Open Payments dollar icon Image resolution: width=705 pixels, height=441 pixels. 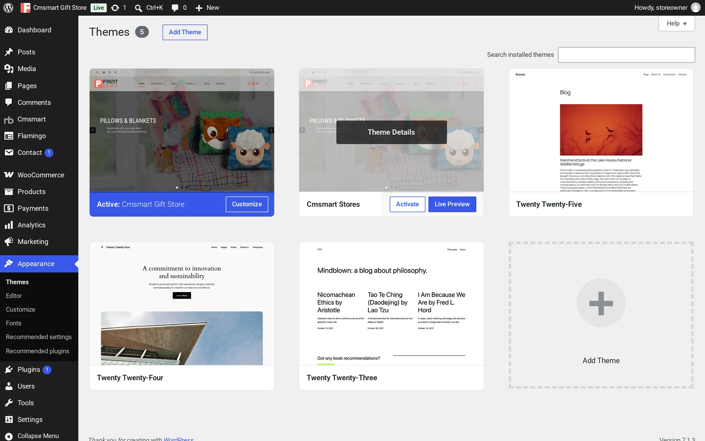9,209
